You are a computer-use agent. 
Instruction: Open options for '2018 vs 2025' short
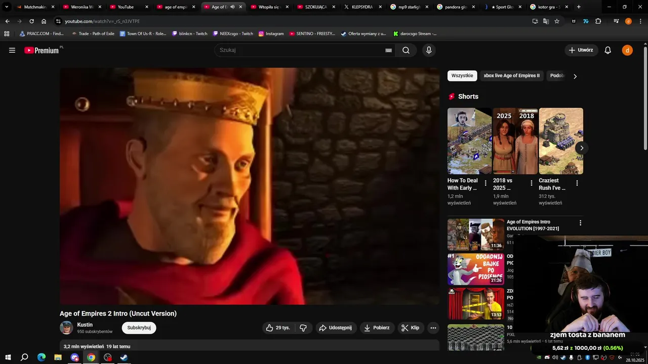(x=531, y=183)
